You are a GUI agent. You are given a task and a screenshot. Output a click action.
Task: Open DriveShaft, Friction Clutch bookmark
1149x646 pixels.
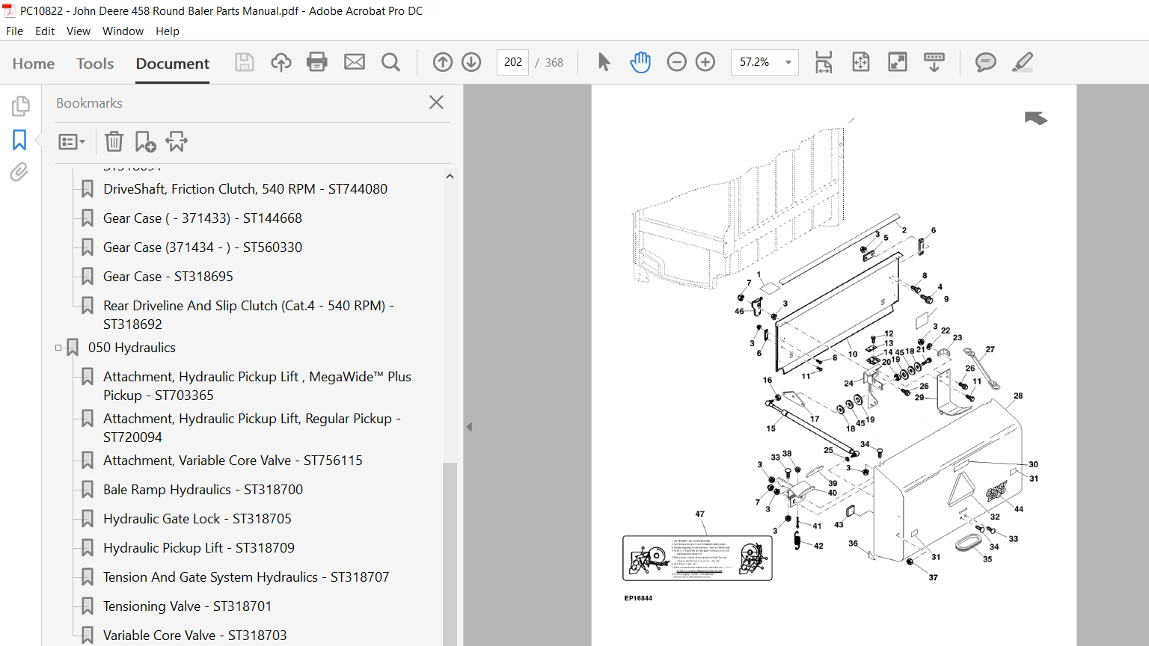(245, 189)
